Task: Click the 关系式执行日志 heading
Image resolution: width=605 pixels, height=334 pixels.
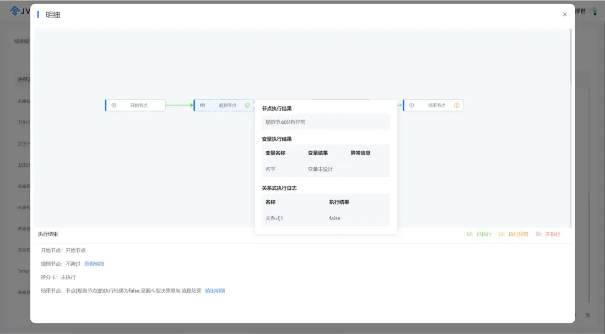Action: tap(279, 188)
